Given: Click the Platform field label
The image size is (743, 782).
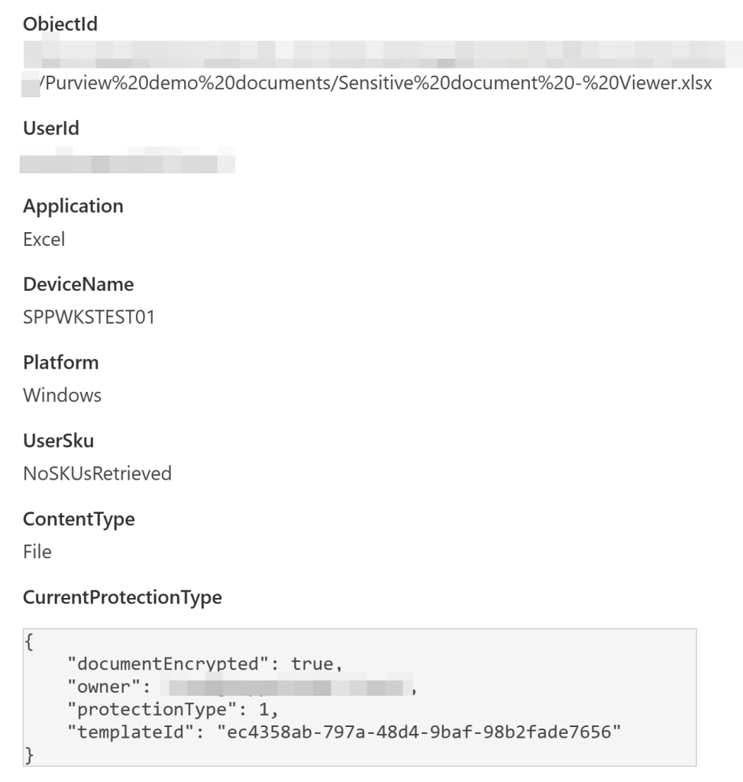Looking at the screenshot, I should point(60,363).
